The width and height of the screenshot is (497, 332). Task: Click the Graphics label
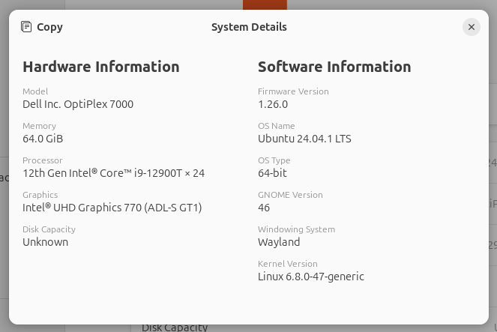point(40,195)
